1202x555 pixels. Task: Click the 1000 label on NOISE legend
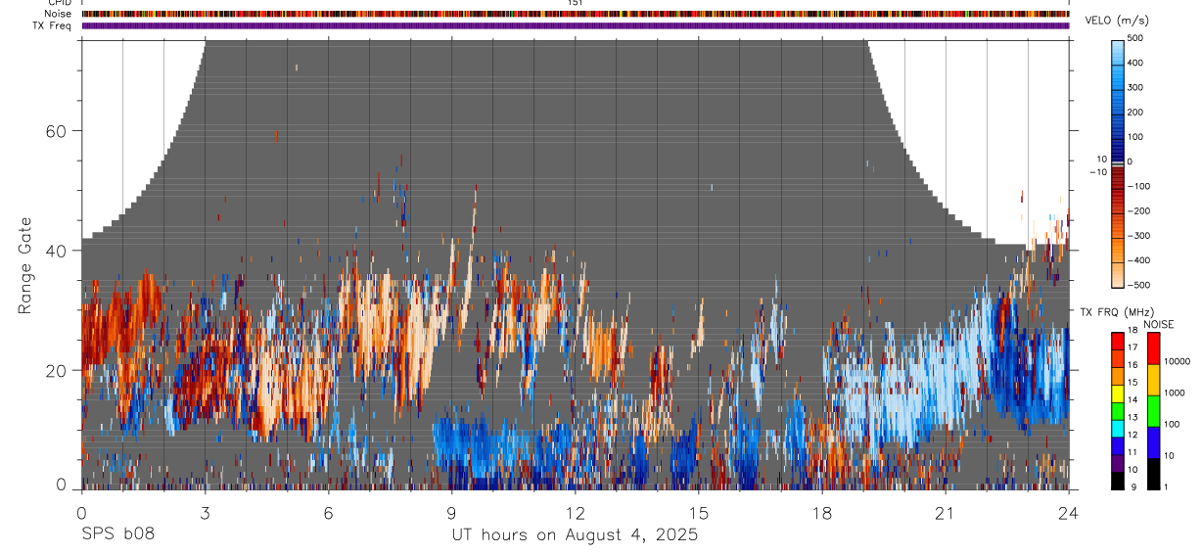[x=1176, y=393]
